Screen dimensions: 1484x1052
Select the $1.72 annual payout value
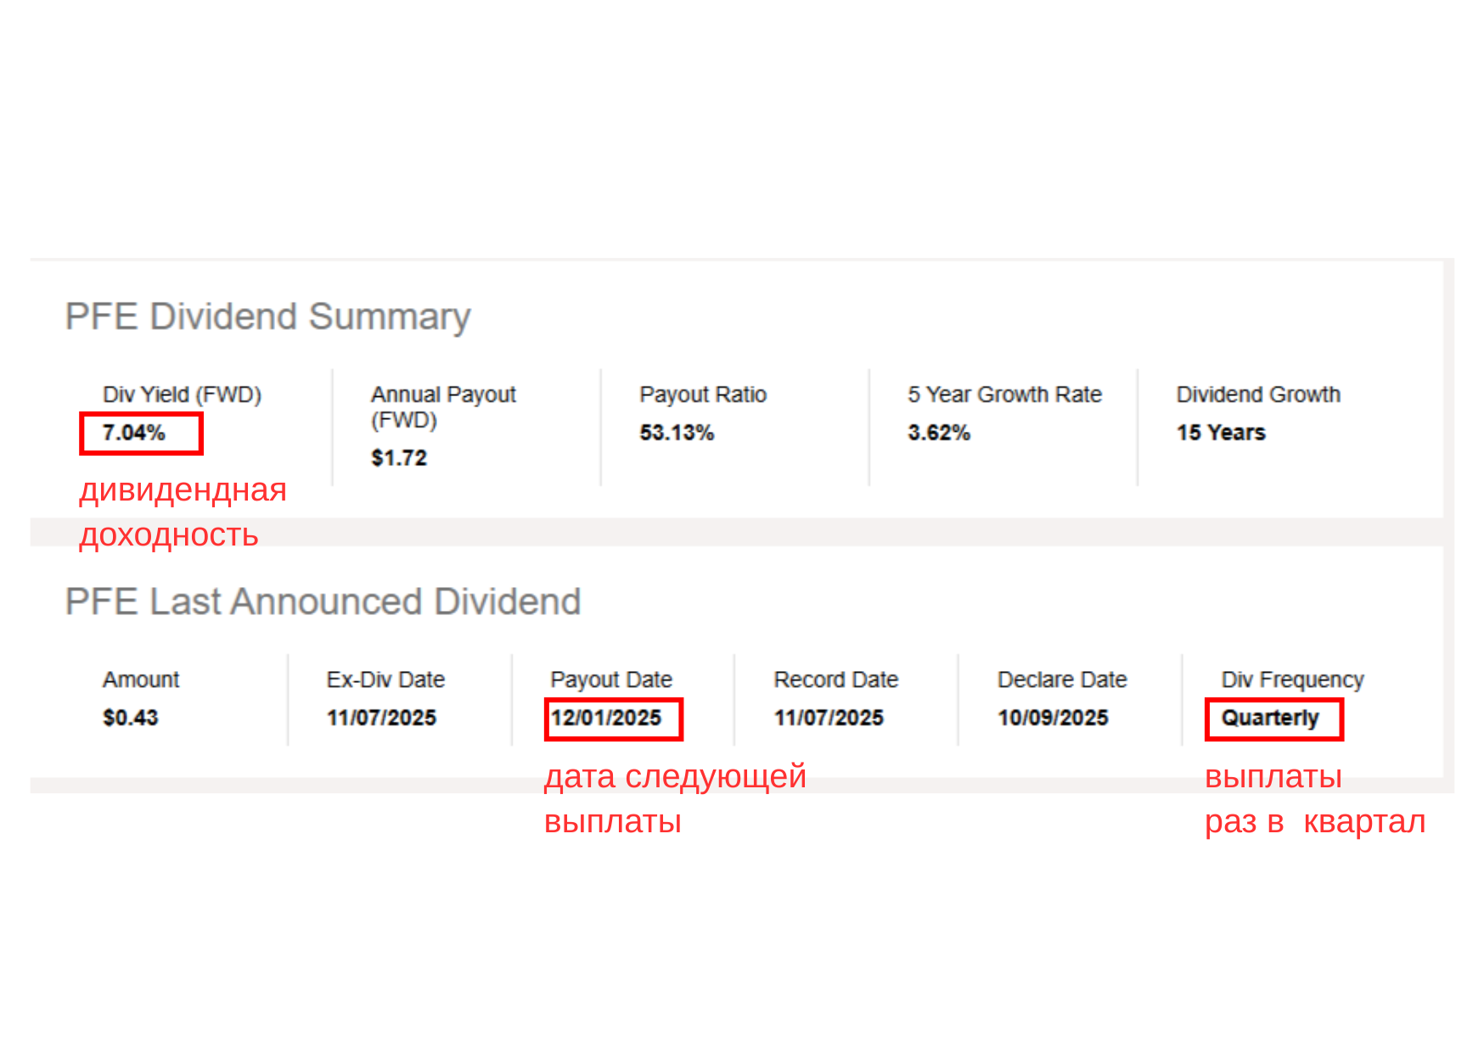(x=398, y=458)
